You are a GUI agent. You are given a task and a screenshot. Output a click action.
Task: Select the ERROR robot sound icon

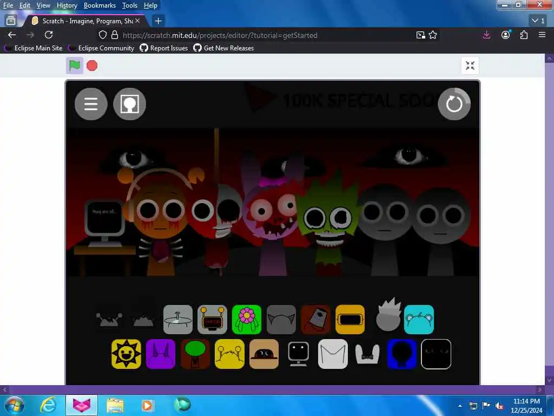212,320
